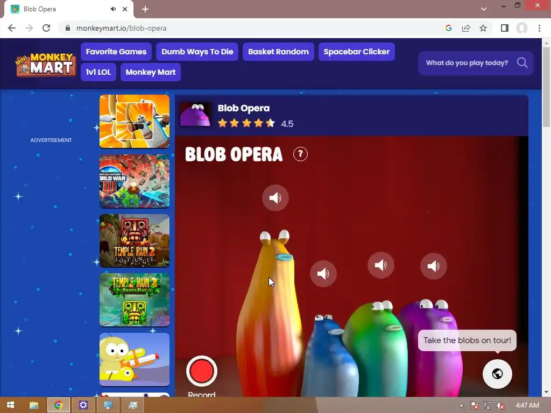Start recording with the red Record button
Image resolution: width=551 pixels, height=413 pixels.
(x=202, y=371)
